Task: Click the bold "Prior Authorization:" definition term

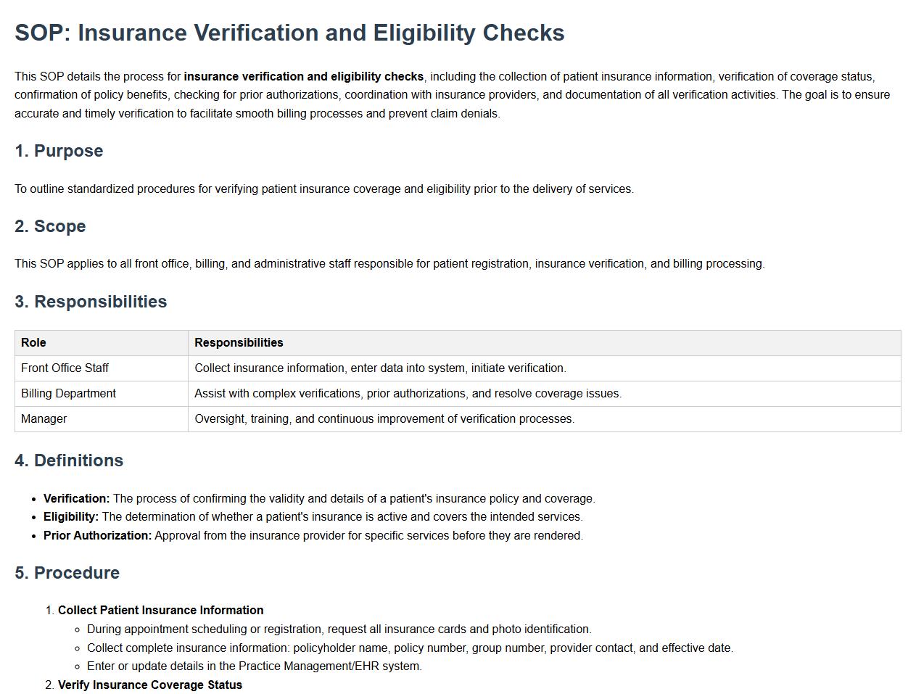Action: 97,536
